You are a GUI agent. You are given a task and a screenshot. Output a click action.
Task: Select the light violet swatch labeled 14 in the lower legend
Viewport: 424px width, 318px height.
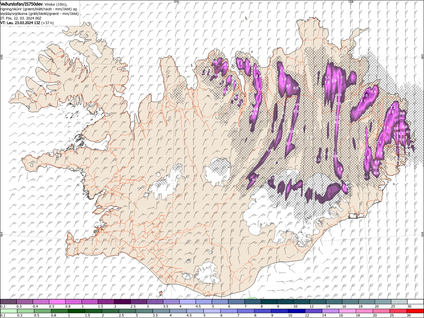330,311
